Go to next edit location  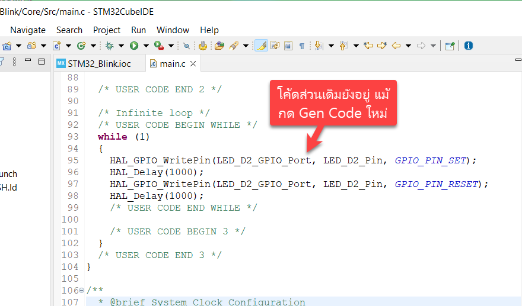(382, 46)
